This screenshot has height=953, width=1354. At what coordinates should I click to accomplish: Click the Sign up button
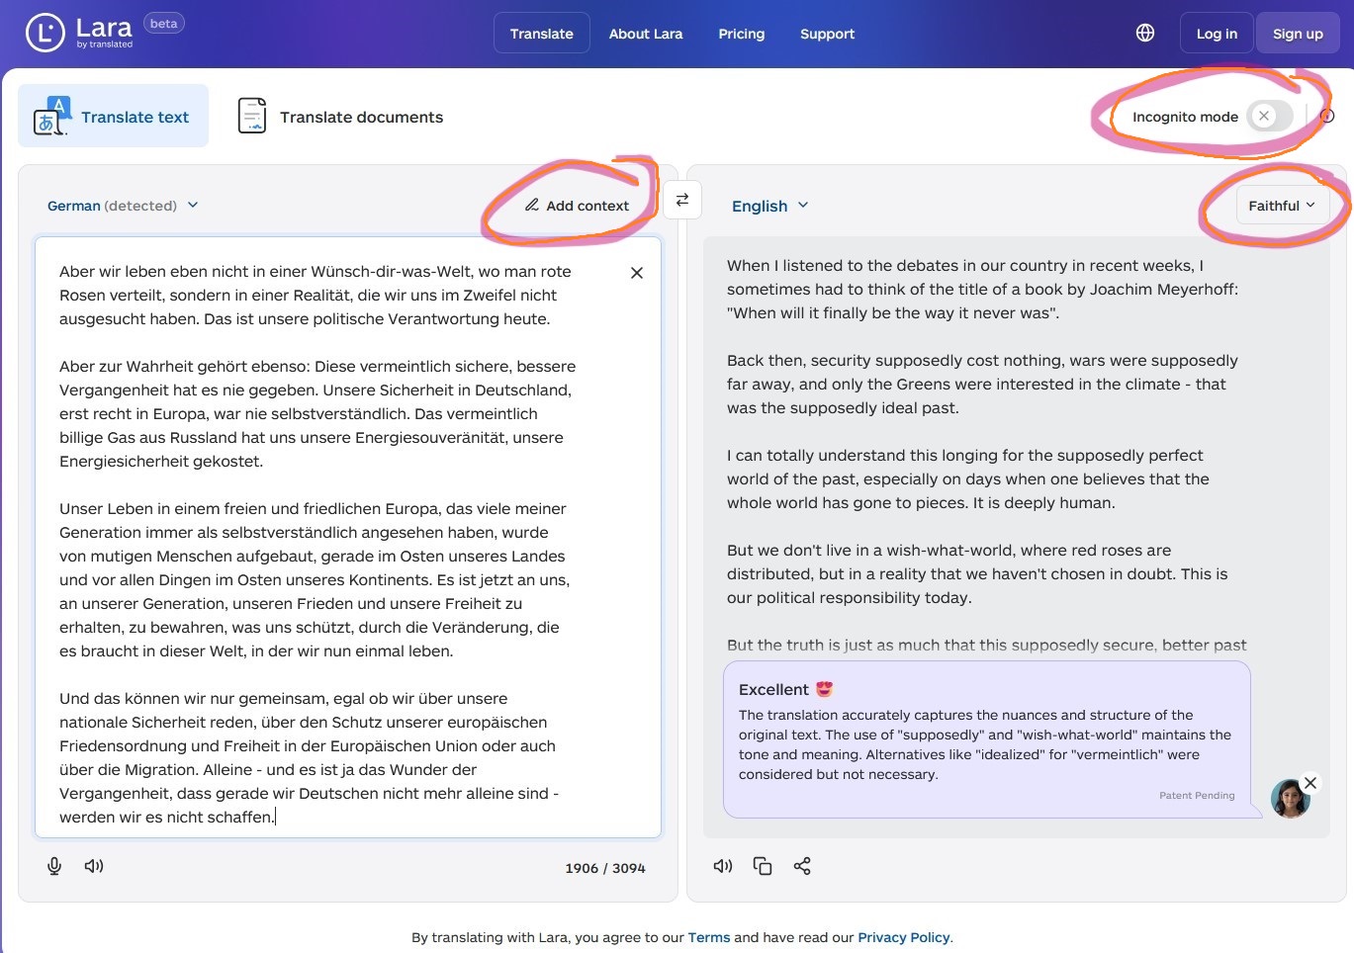click(1298, 34)
